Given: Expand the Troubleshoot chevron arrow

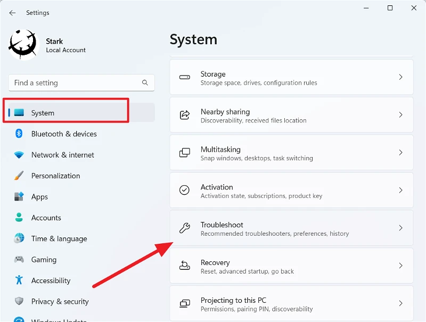Looking at the screenshot, I should 401,228.
